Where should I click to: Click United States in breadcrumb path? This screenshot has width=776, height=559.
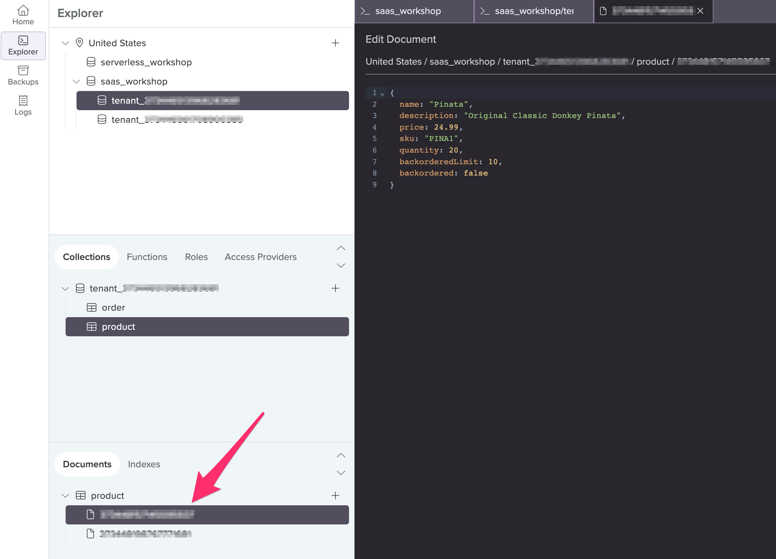coord(393,62)
